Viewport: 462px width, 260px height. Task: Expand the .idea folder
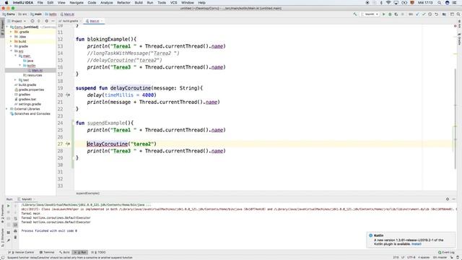tap(12, 37)
